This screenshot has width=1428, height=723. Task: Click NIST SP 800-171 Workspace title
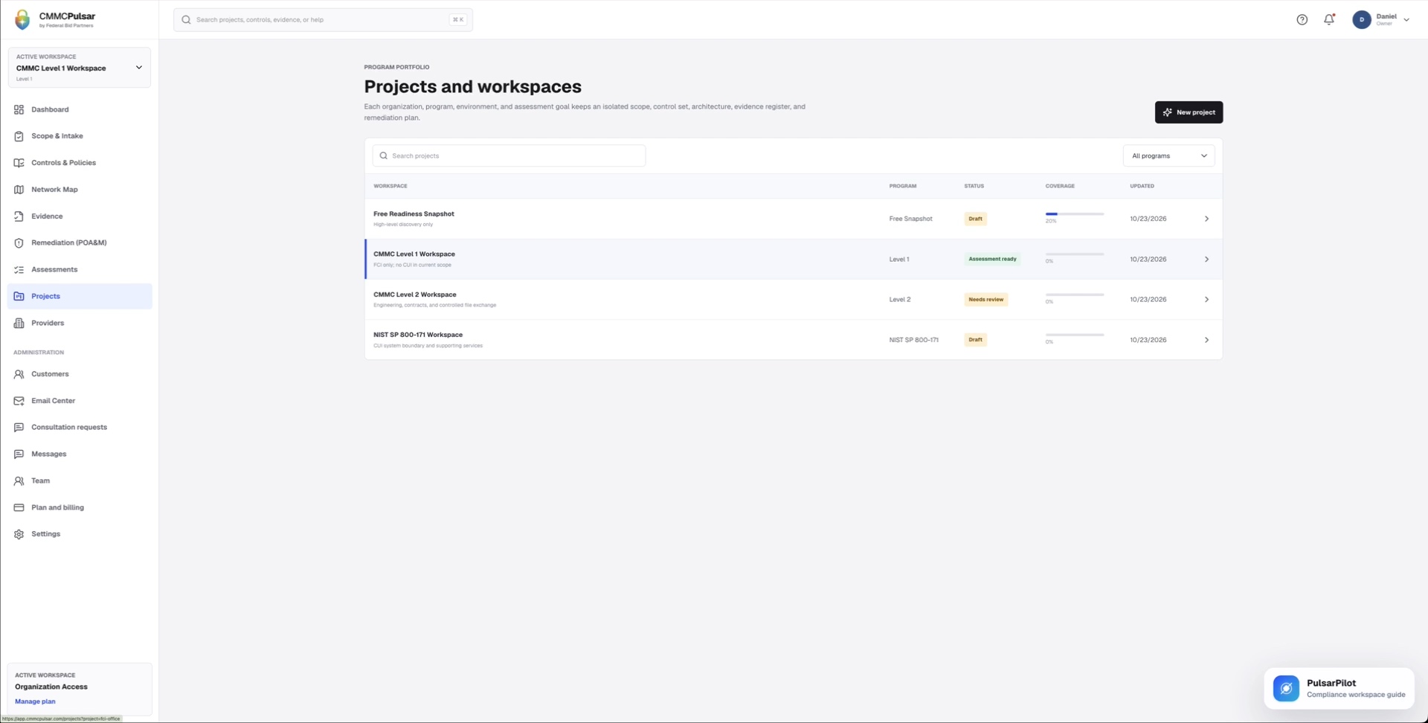418,335
